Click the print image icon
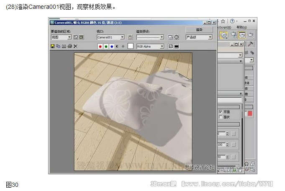This screenshot has width=285, height=191. point(69,46)
